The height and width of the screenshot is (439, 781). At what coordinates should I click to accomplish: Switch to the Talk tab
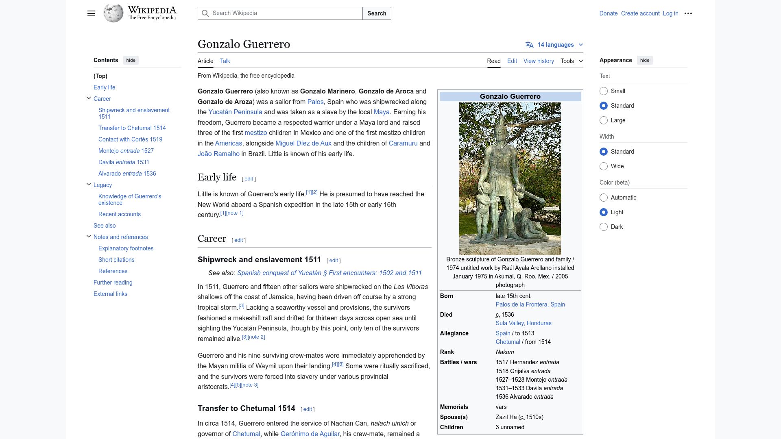coord(225,61)
